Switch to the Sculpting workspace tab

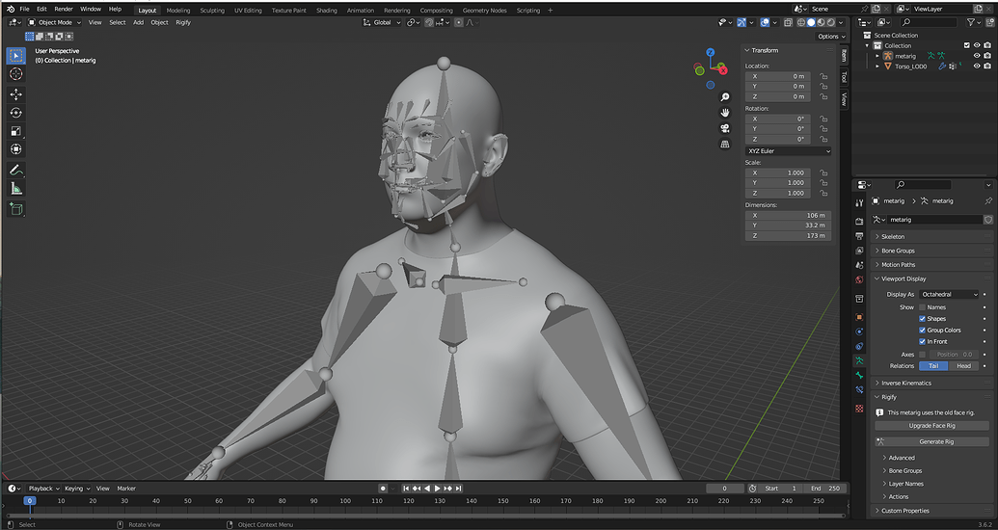(x=212, y=11)
